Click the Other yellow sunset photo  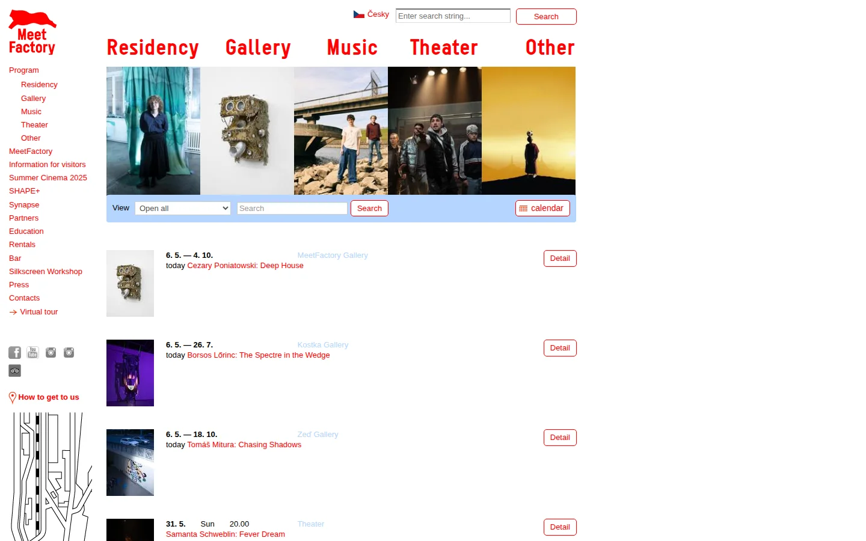tap(529, 130)
